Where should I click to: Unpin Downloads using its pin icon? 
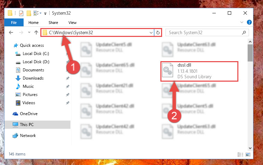pyautogui.click(x=68, y=78)
